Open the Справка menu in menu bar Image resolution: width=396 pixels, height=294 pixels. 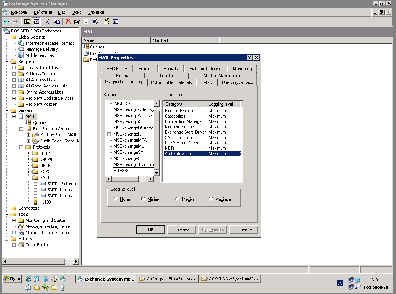(96, 12)
